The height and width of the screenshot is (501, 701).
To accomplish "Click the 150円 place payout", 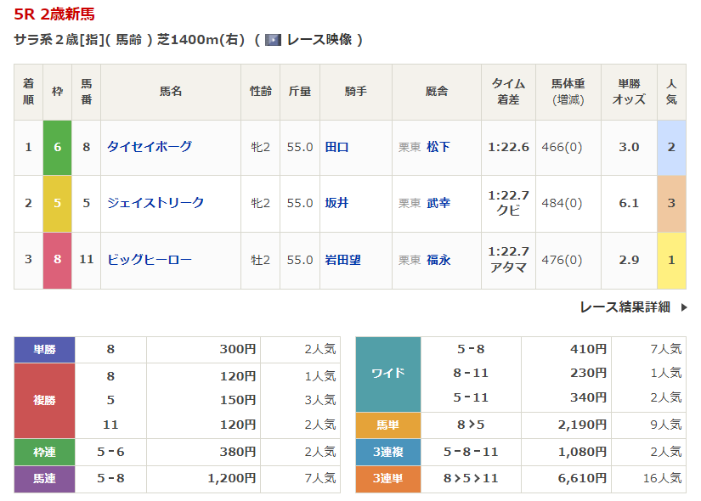I will click(x=237, y=400).
